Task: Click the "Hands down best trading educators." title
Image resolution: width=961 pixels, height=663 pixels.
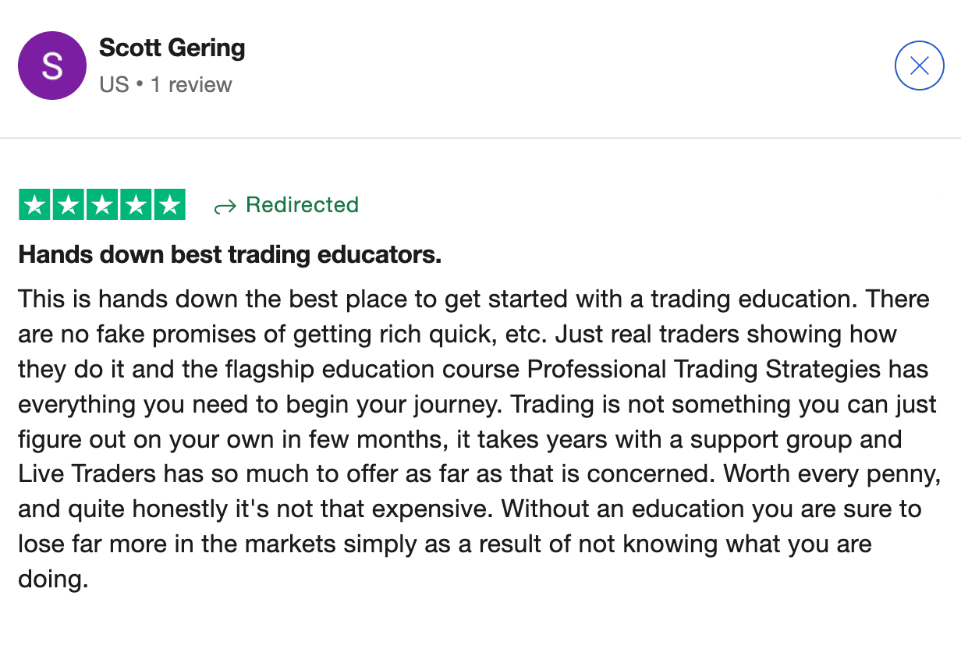Action: [x=230, y=255]
